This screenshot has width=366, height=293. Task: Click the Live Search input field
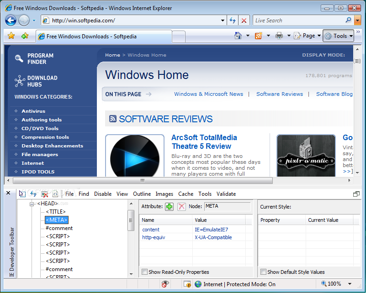(299, 20)
